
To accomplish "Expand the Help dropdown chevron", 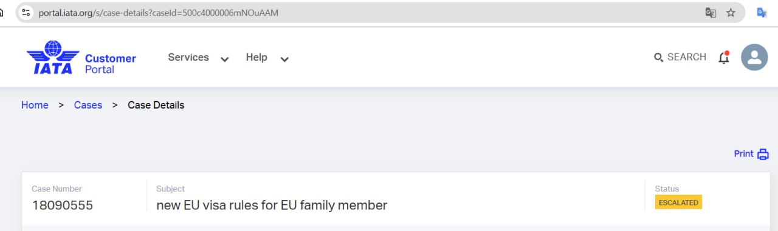I will [x=284, y=59].
